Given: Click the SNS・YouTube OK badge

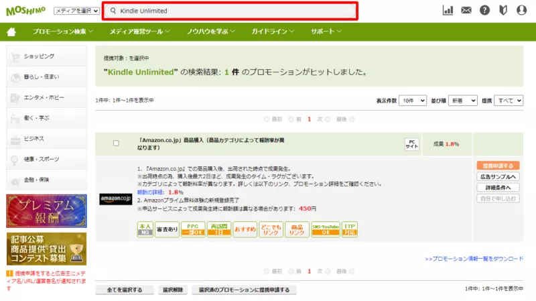Looking at the screenshot, I should click(x=326, y=229).
